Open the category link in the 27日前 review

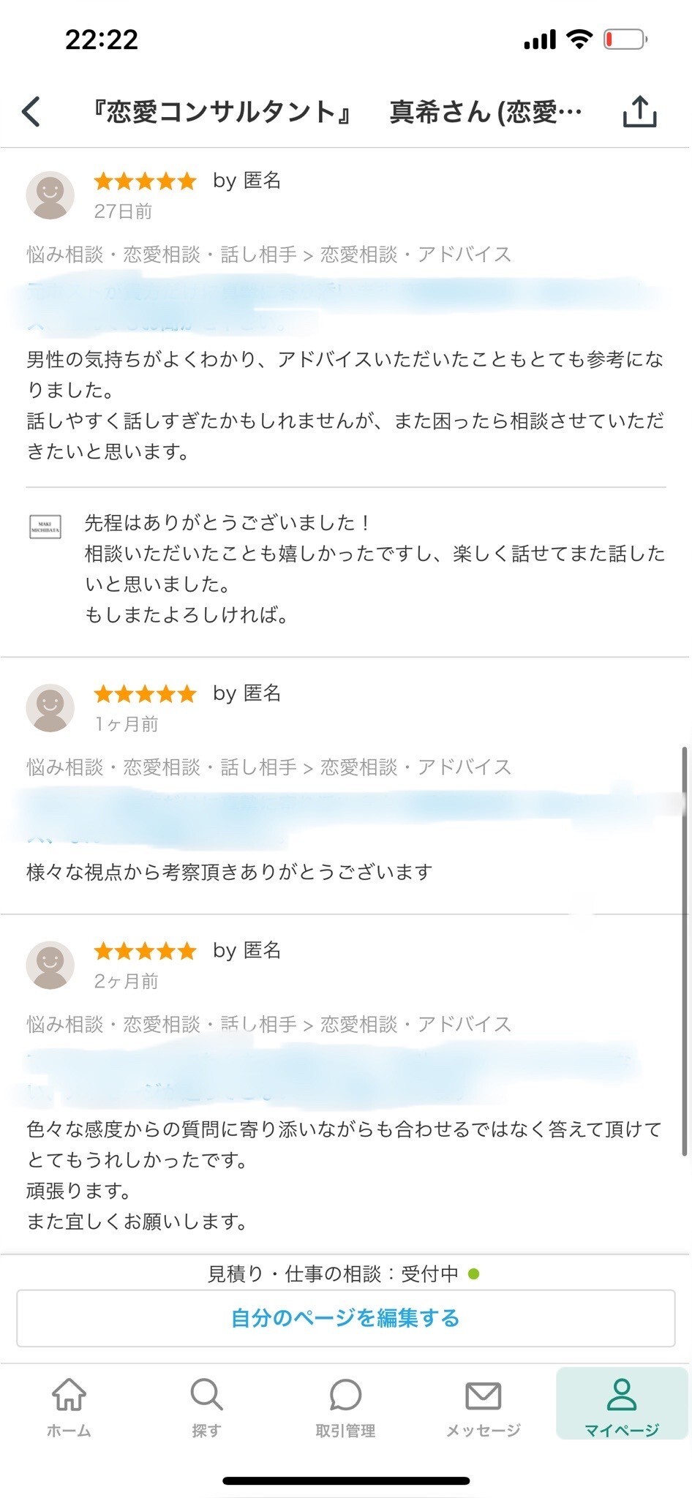coord(268,255)
